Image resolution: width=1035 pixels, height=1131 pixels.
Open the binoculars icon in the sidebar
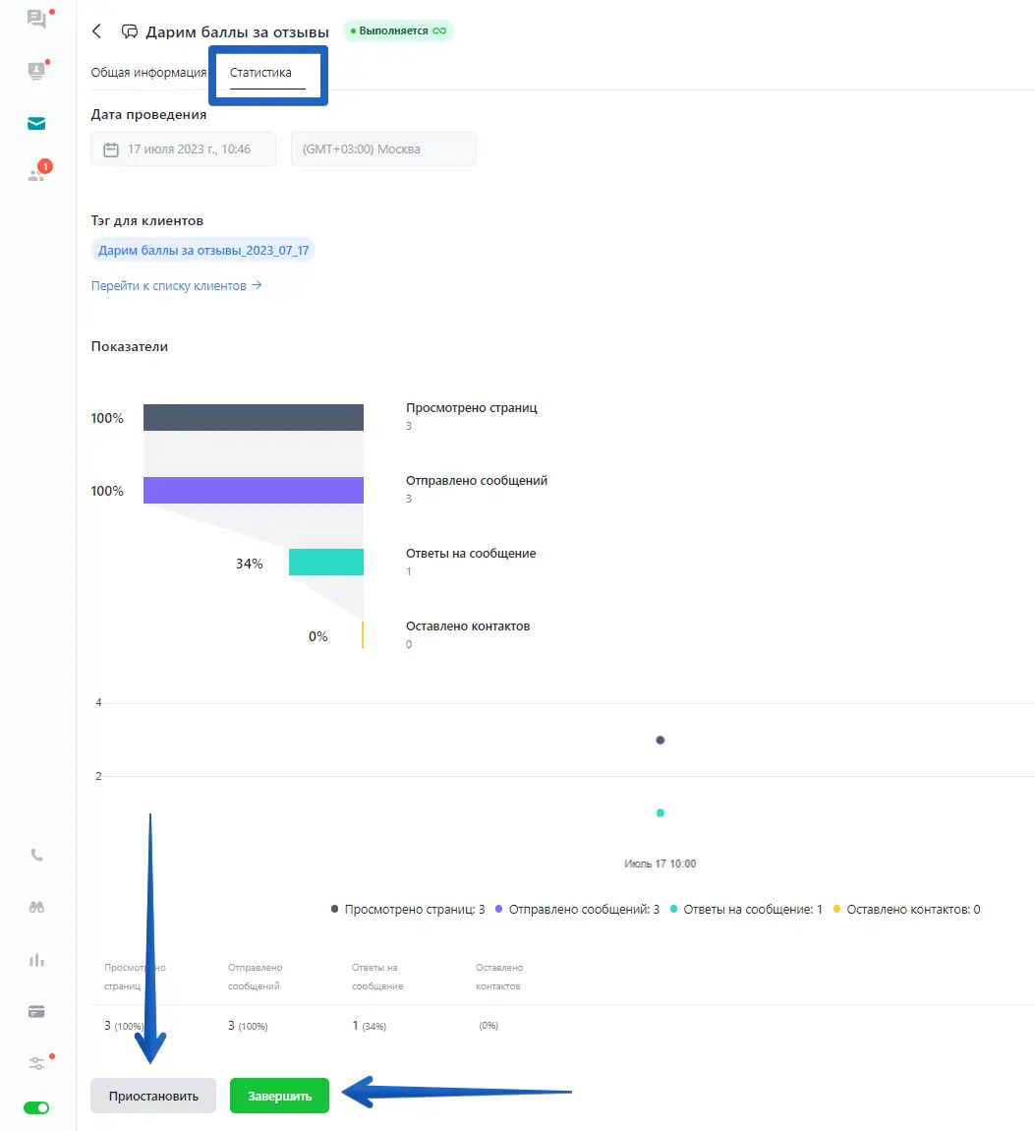(x=36, y=907)
